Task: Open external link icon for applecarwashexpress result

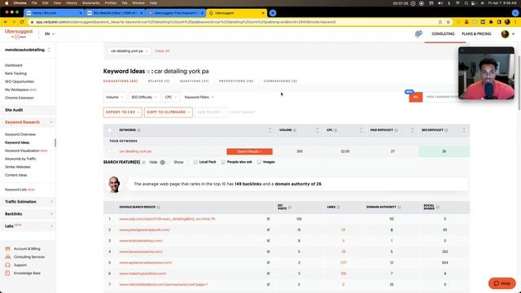Action: 268,263
